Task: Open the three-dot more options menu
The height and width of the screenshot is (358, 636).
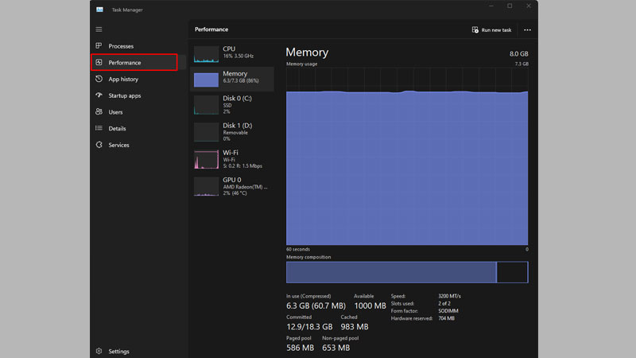Action: point(527,29)
